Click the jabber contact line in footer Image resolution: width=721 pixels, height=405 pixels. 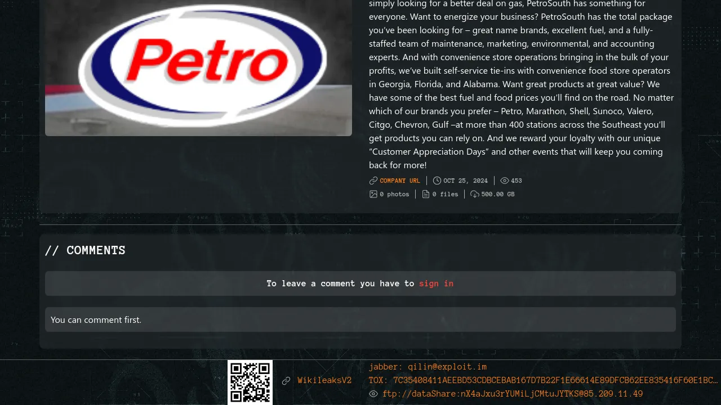(x=428, y=367)
